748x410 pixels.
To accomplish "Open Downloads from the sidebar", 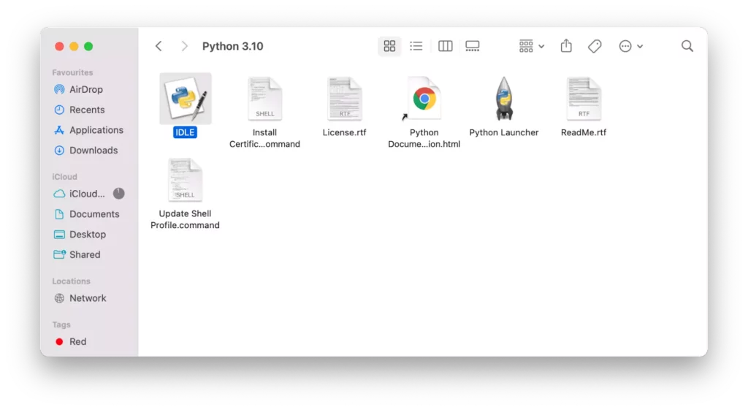I will (93, 151).
